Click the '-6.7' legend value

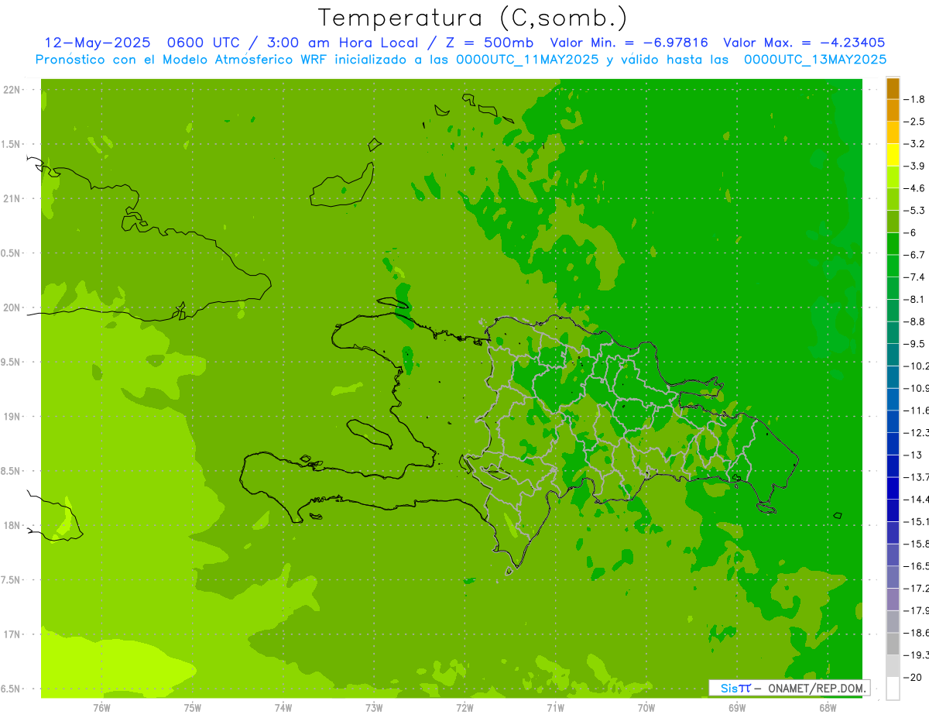[x=914, y=255]
